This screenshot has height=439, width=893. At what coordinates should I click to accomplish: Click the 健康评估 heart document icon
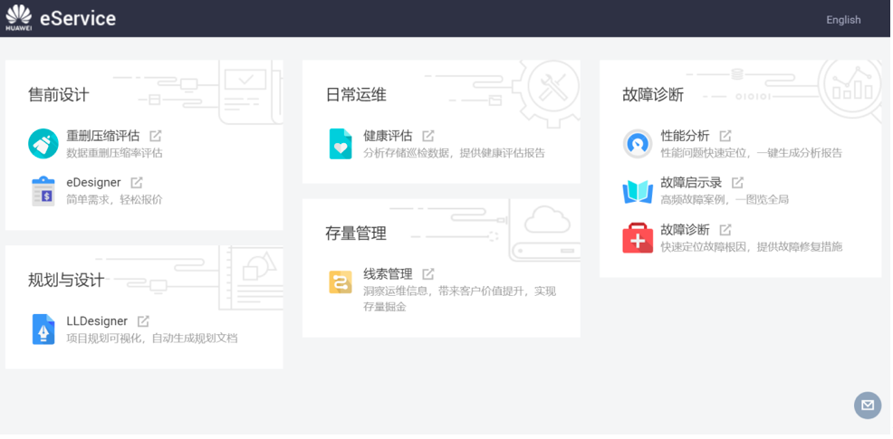tap(341, 144)
